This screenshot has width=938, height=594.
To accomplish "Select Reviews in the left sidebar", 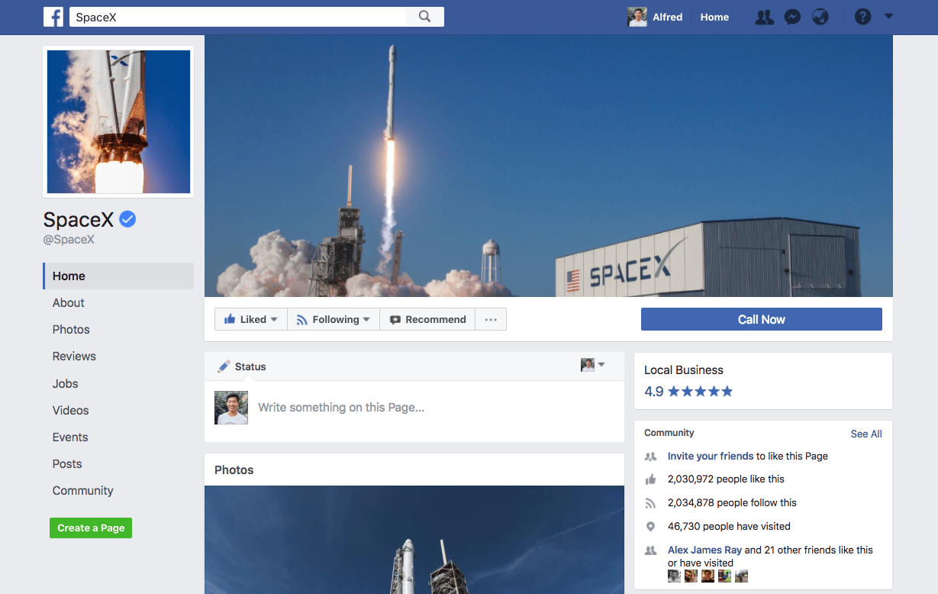I will (x=74, y=357).
